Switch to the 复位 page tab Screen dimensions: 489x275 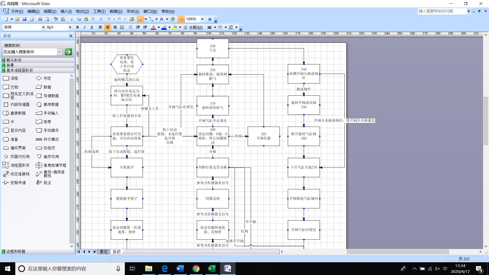104,252
